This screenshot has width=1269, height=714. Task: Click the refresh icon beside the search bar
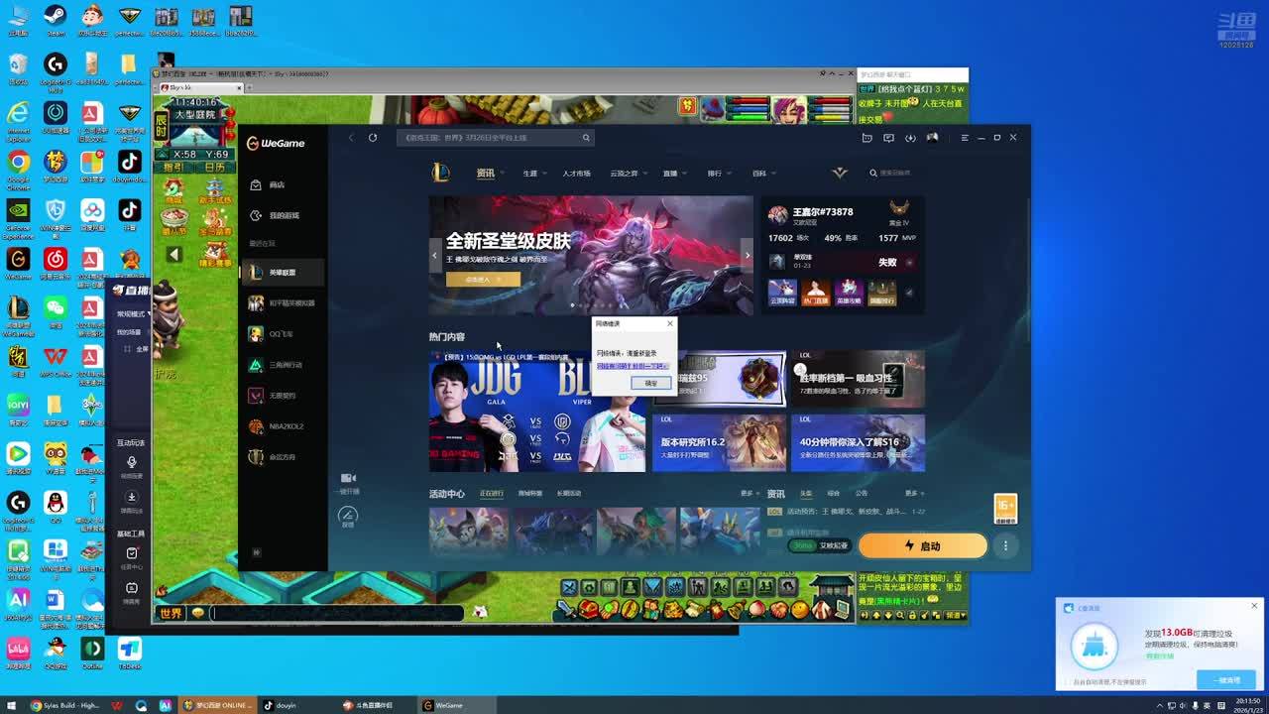[x=373, y=138]
